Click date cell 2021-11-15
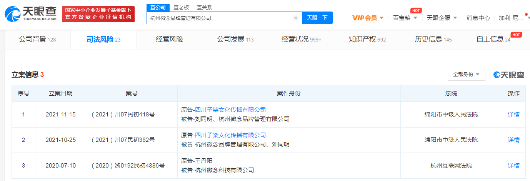530x181 pixels. coord(60,115)
